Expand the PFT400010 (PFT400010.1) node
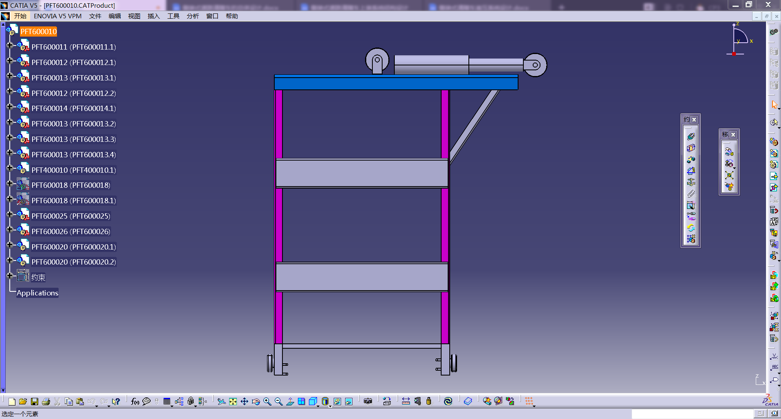 [x=10, y=168]
